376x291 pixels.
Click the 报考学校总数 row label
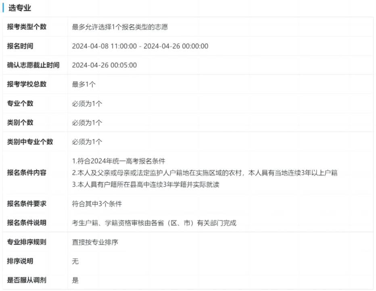pyautogui.click(x=27, y=84)
